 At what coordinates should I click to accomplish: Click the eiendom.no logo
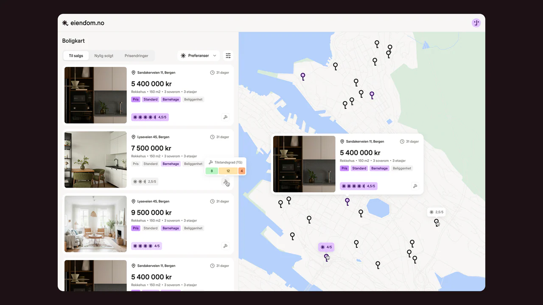point(83,23)
